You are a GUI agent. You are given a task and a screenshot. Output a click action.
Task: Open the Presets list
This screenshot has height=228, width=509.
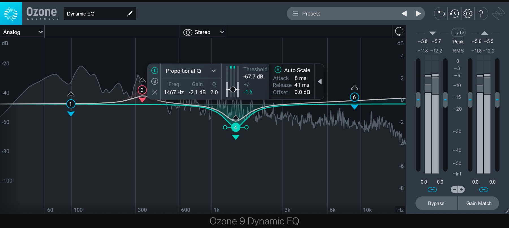(x=310, y=14)
